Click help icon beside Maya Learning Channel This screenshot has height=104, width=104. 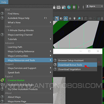pyautogui.click(x=2, y=35)
